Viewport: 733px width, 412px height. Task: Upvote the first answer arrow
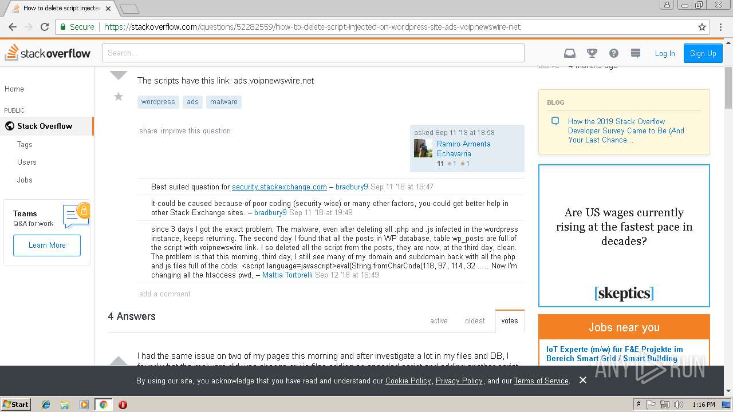coord(119,360)
